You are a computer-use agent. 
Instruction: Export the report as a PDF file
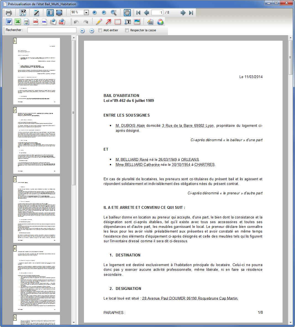point(36,22)
